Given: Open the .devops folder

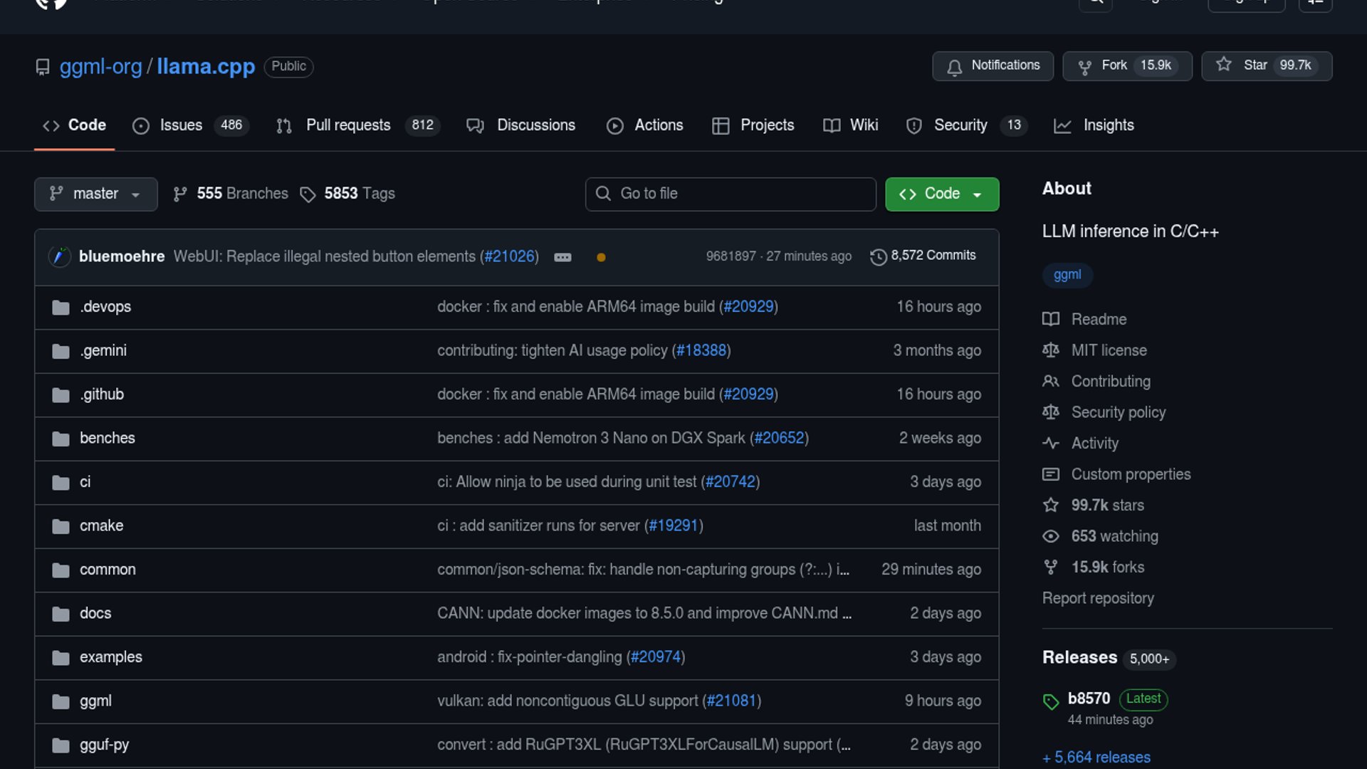Looking at the screenshot, I should [x=105, y=307].
